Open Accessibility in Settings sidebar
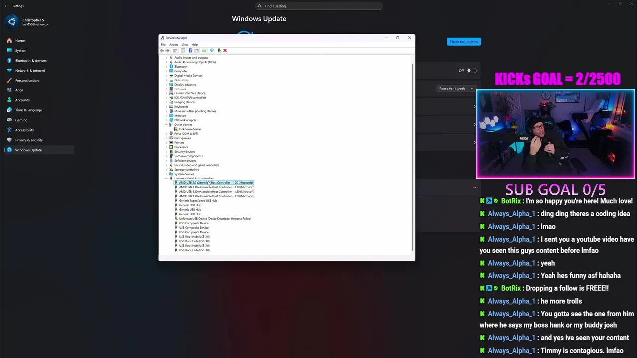 click(x=39, y=130)
